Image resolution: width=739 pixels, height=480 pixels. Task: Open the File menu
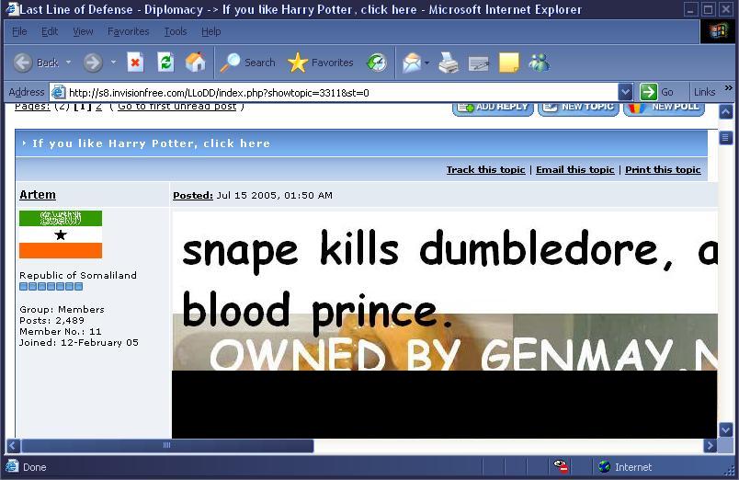(19, 31)
